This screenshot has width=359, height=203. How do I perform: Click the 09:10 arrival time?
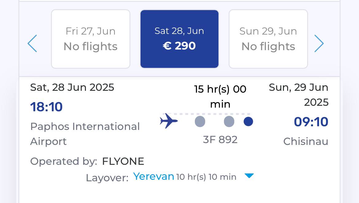tap(311, 122)
